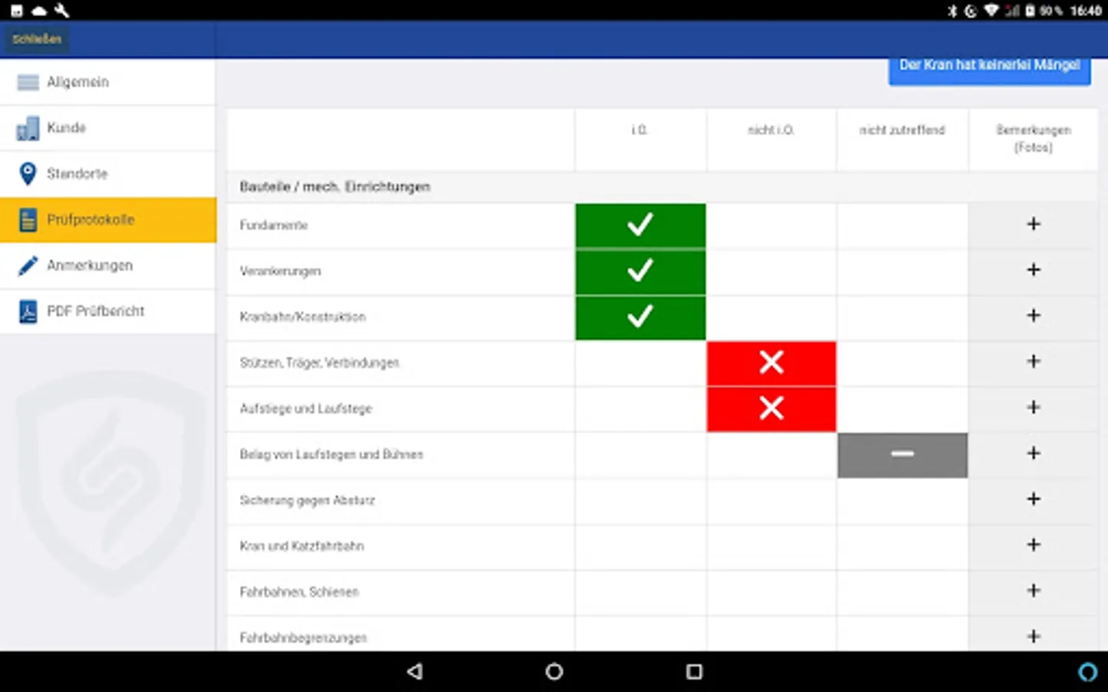This screenshot has width=1108, height=692.
Task: Click the Allgemein list icon
Action: point(28,82)
